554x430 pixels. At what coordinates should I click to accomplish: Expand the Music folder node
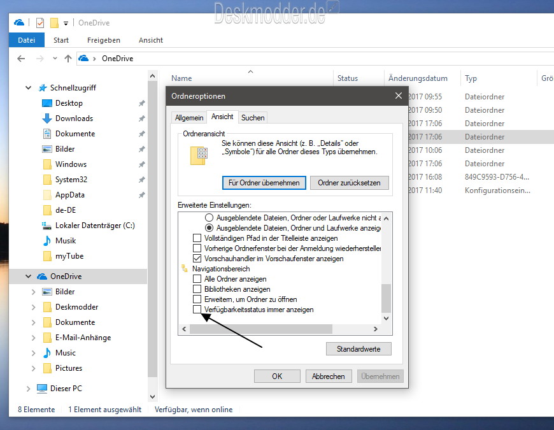click(x=34, y=353)
